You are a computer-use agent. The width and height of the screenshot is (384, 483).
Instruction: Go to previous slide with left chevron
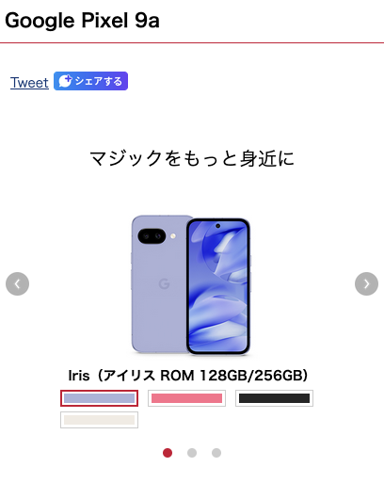18,283
